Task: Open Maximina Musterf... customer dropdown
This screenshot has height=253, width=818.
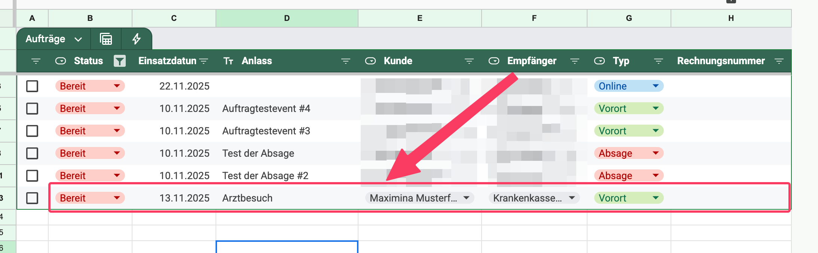Action: tap(466, 198)
